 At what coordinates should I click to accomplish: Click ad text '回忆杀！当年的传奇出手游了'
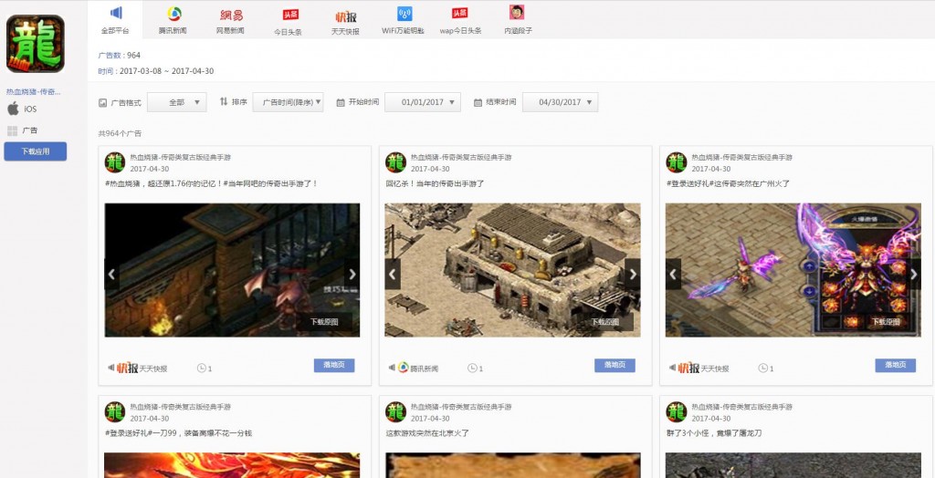pos(435,183)
